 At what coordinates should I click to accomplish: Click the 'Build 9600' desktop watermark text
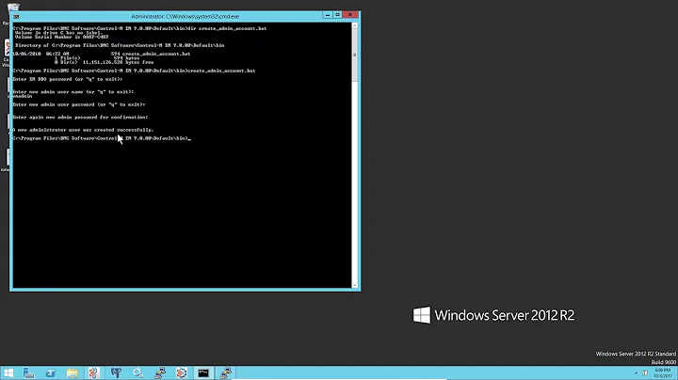pyautogui.click(x=663, y=362)
